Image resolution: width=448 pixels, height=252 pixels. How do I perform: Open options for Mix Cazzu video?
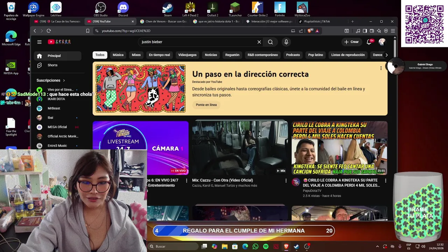coord(286,181)
